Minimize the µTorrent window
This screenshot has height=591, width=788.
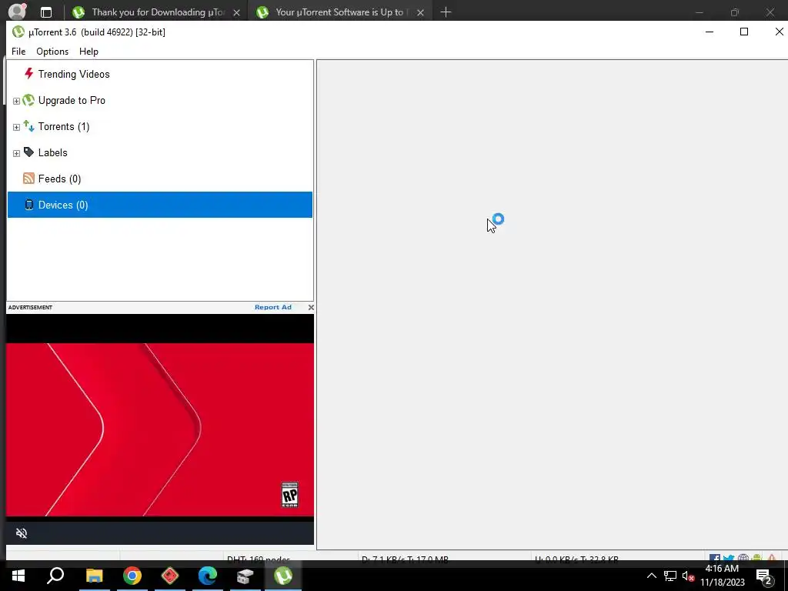click(x=710, y=32)
